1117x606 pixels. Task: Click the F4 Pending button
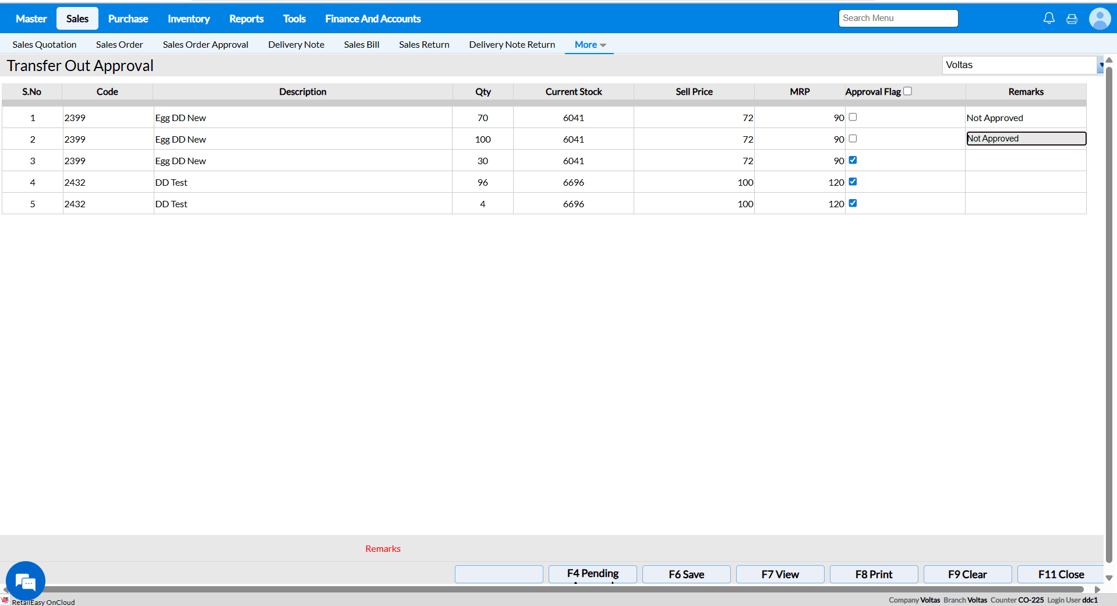click(x=592, y=574)
